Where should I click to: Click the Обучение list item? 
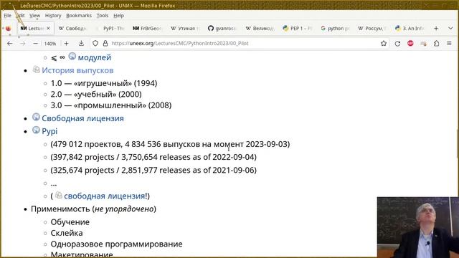click(70, 222)
